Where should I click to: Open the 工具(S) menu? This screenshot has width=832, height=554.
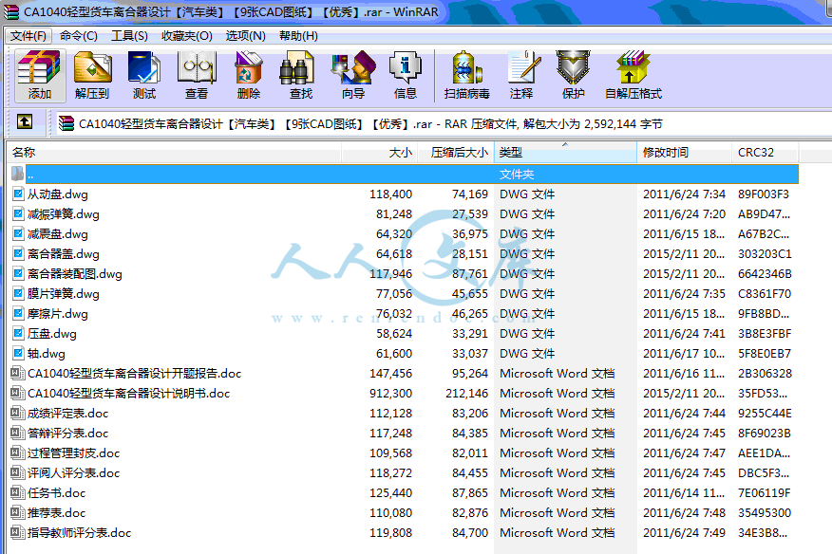tap(129, 35)
